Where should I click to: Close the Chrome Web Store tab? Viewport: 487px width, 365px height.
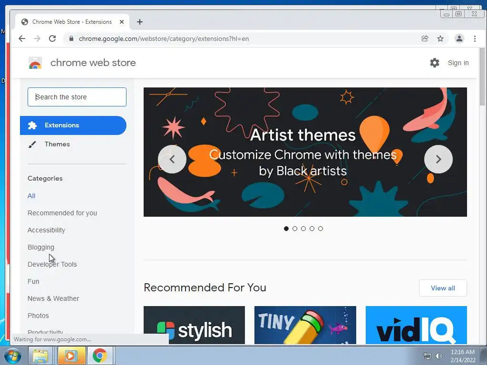(122, 22)
